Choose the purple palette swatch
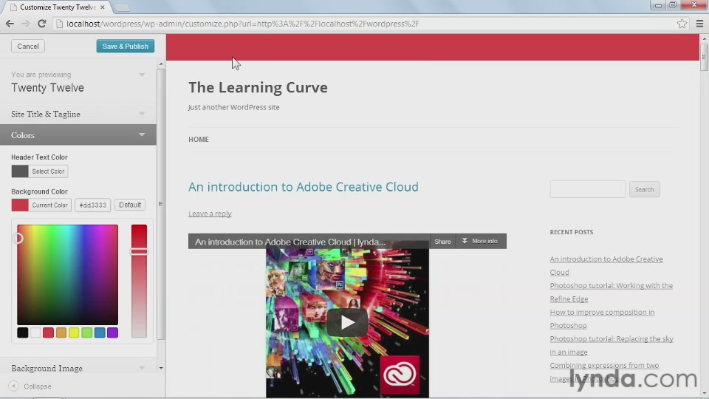709x399 pixels. point(112,332)
